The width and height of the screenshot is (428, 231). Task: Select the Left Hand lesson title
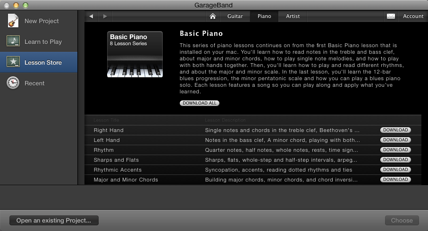tap(107, 140)
